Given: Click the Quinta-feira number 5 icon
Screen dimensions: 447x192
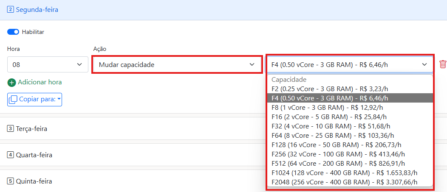Looking at the screenshot, I should coord(11,181).
